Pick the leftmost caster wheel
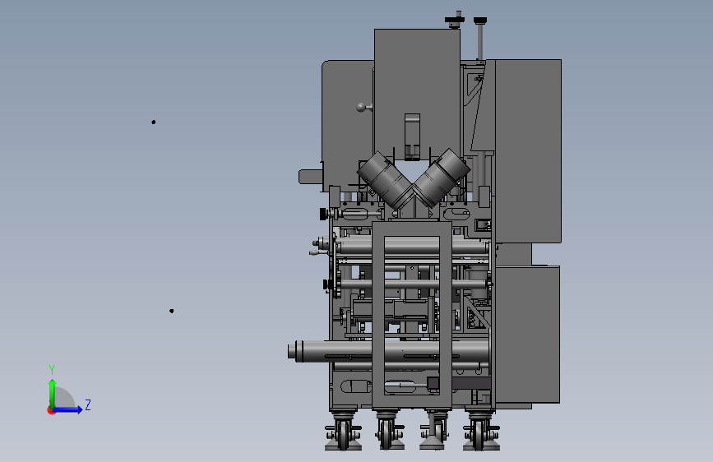 343,435
